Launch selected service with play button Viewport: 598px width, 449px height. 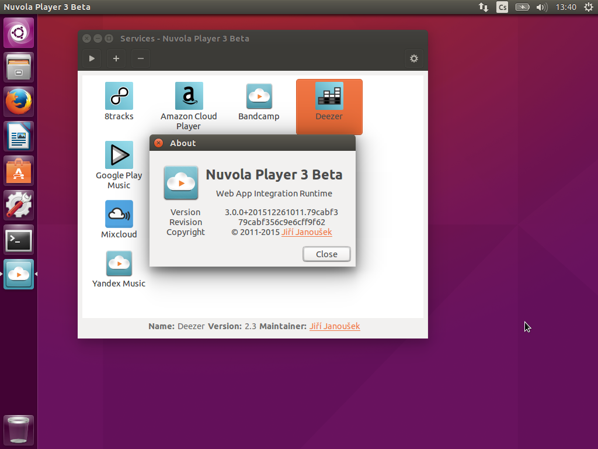[x=92, y=58]
